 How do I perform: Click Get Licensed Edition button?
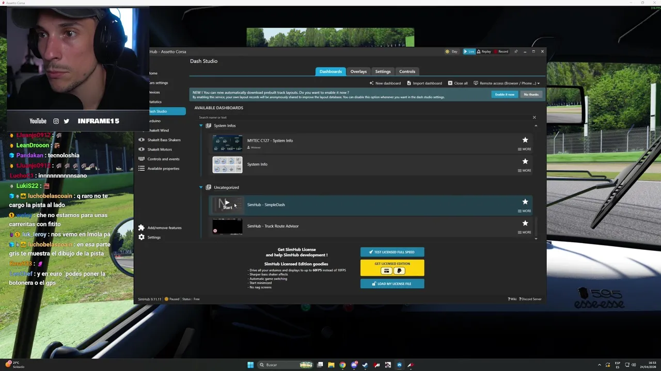coord(392,267)
